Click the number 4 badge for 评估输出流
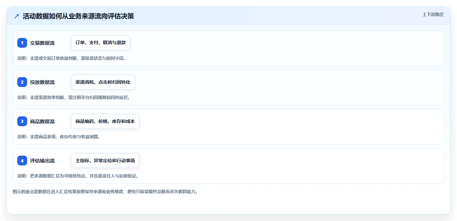This screenshot has width=457, height=221. click(x=22, y=161)
